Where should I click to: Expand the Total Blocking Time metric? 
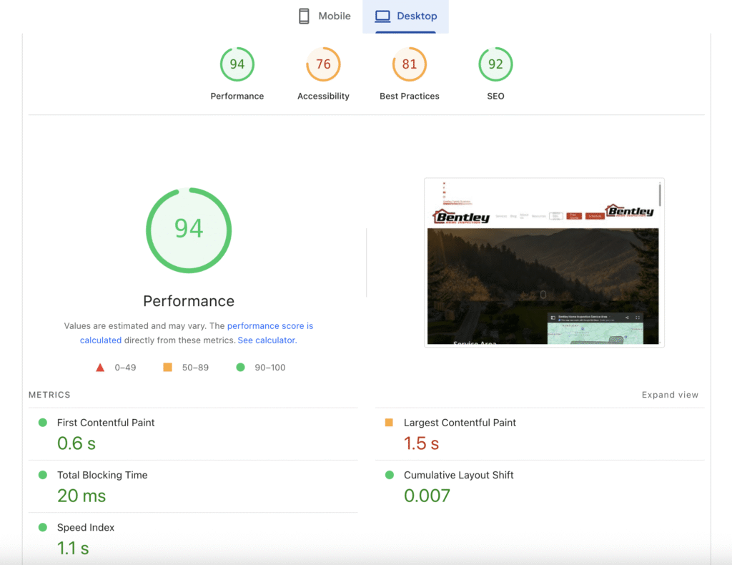point(193,486)
